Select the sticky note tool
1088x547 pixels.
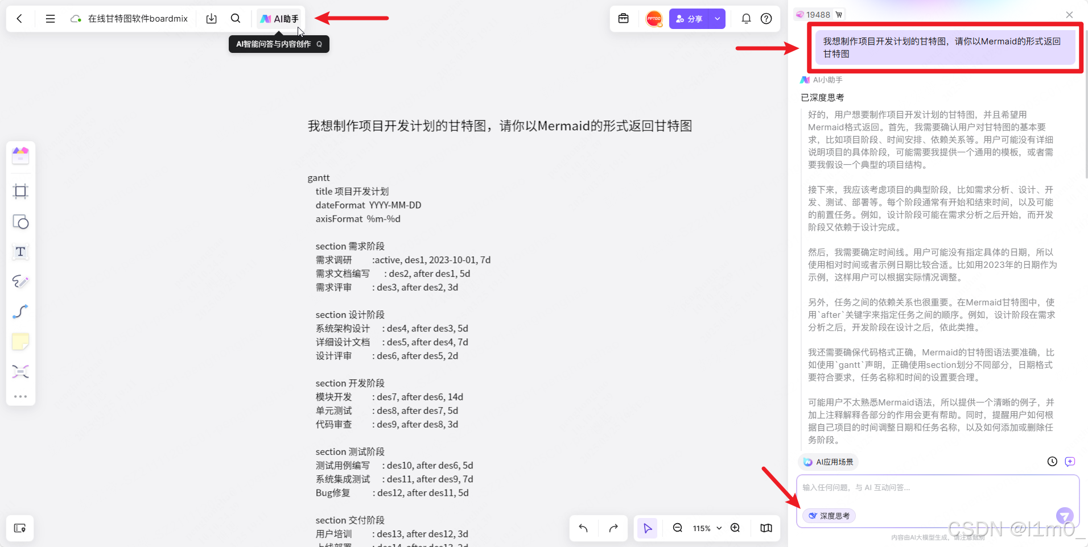click(x=20, y=342)
